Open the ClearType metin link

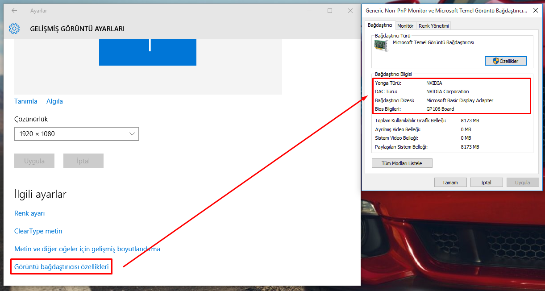point(38,231)
